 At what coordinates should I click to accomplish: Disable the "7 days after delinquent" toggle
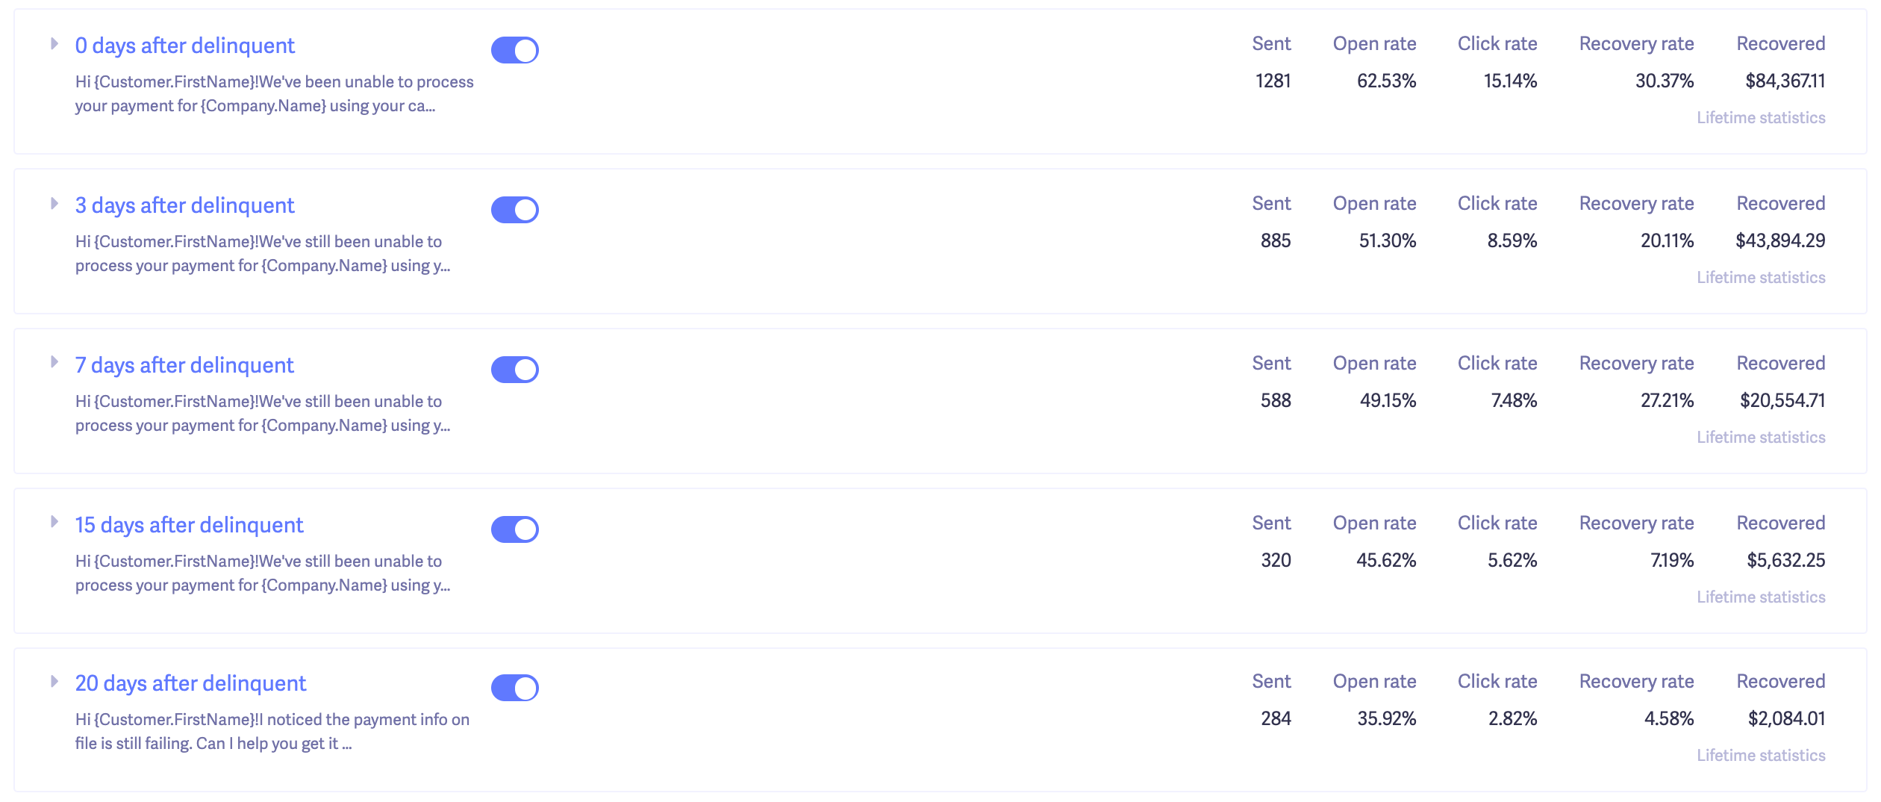(515, 369)
